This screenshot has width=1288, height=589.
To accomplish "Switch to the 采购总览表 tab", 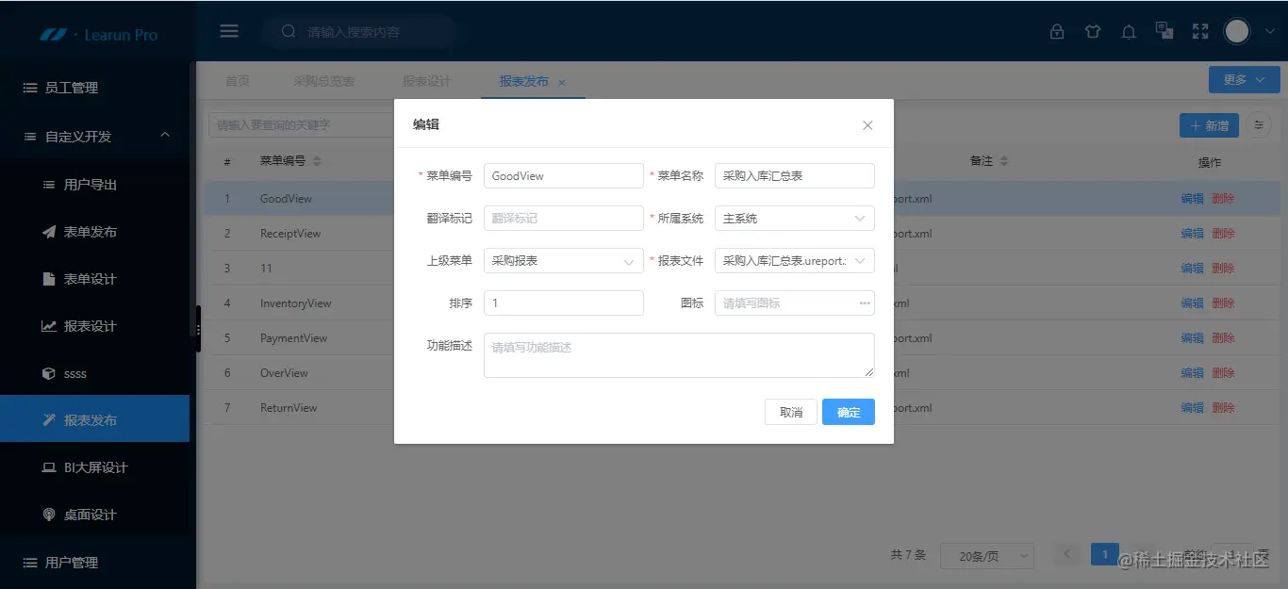I will click(x=325, y=80).
